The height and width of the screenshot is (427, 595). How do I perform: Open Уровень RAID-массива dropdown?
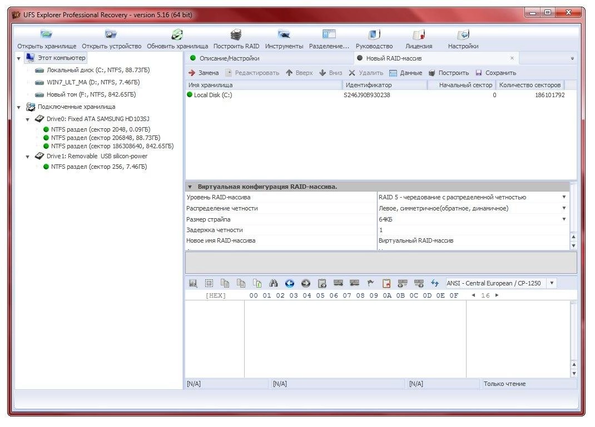pyautogui.click(x=564, y=197)
